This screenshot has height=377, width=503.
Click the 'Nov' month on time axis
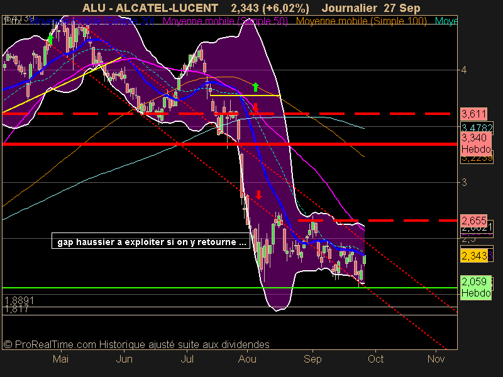coord(436,359)
